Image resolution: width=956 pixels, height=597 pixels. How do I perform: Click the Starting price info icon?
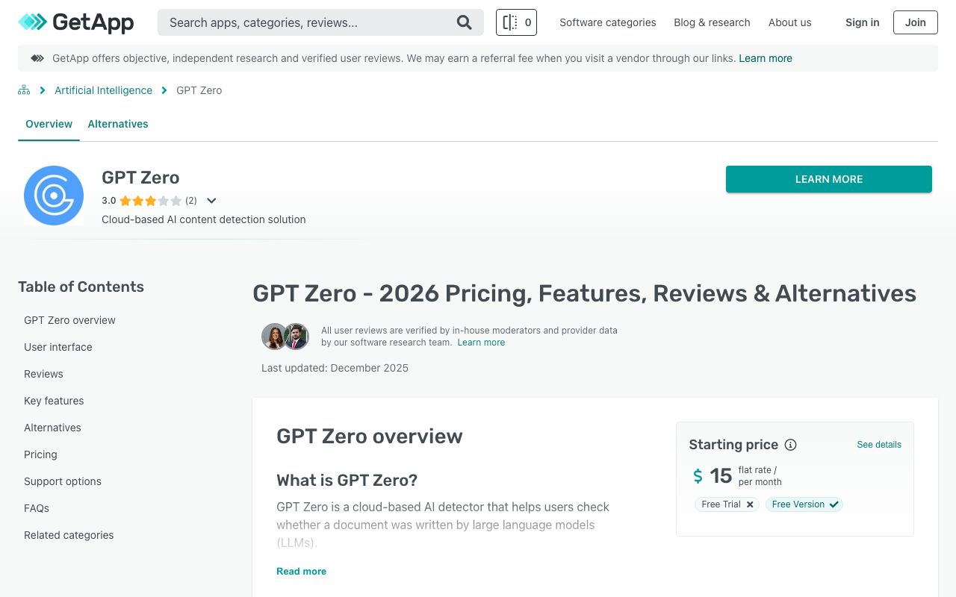pyautogui.click(x=791, y=445)
